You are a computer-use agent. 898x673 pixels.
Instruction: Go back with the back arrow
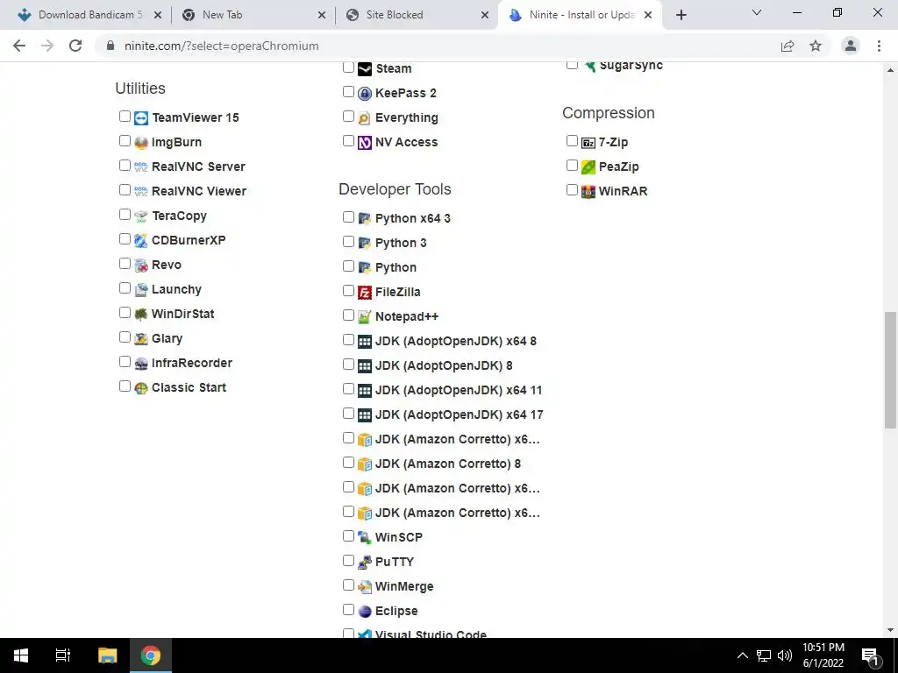pyautogui.click(x=19, y=46)
